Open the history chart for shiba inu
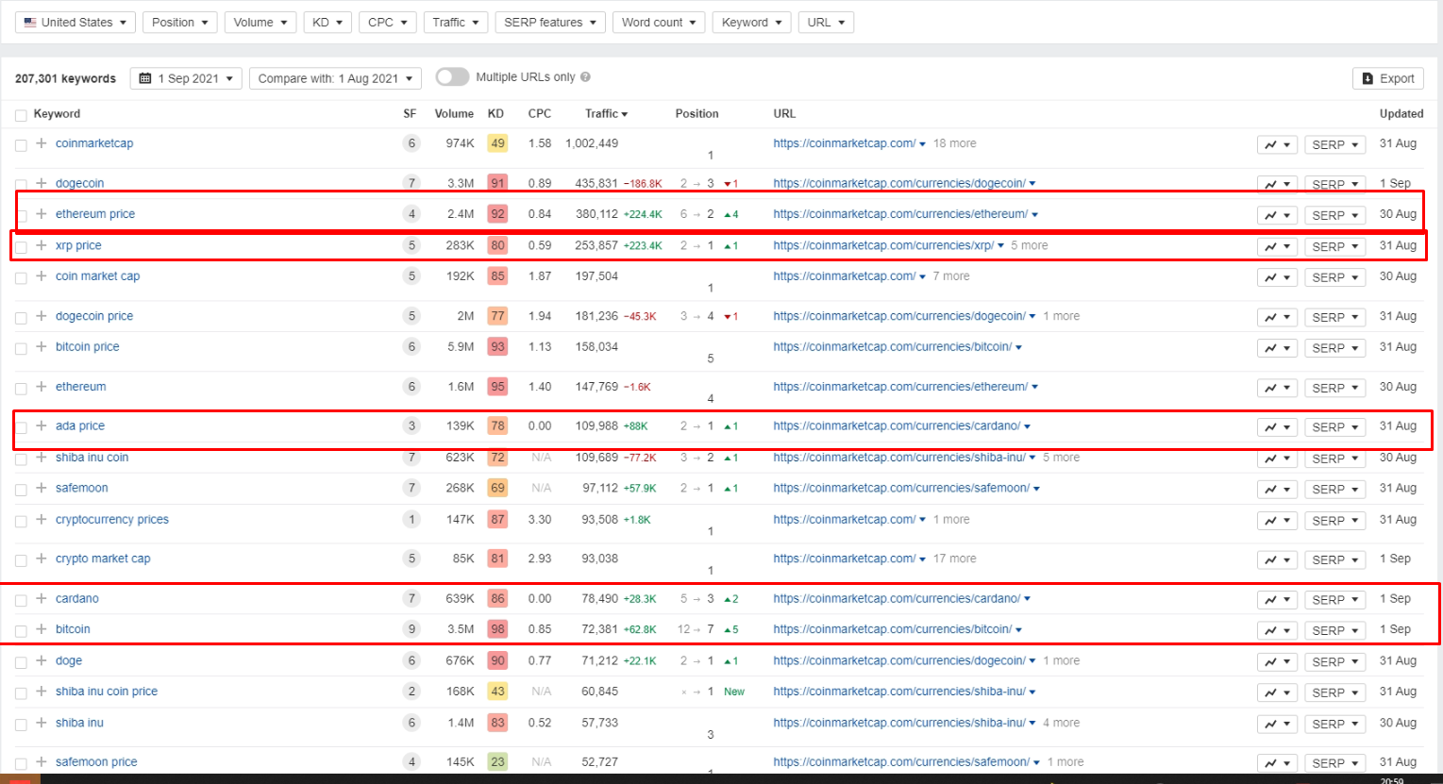Image resolution: width=1443 pixels, height=784 pixels. (x=1277, y=724)
